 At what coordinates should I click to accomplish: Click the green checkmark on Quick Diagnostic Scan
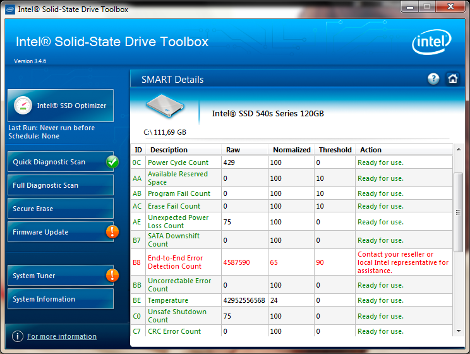(112, 162)
